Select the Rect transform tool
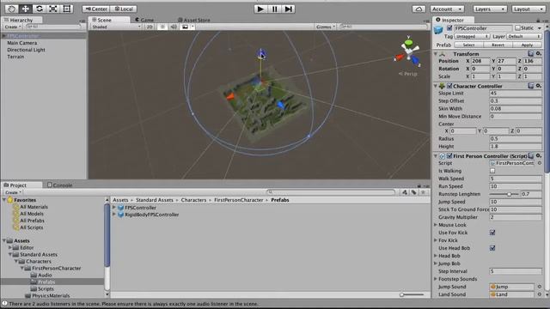 point(67,9)
